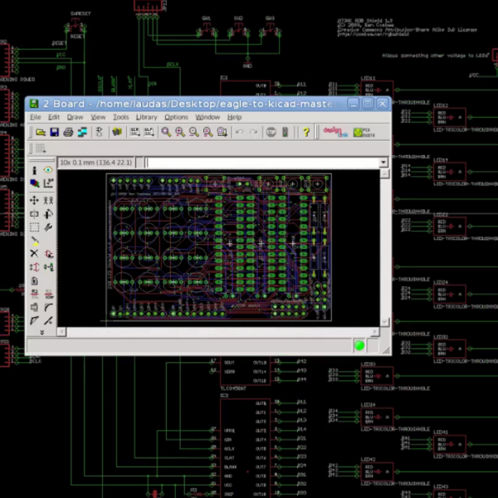Open the Draw menu
The height and width of the screenshot is (498, 498).
click(75, 117)
